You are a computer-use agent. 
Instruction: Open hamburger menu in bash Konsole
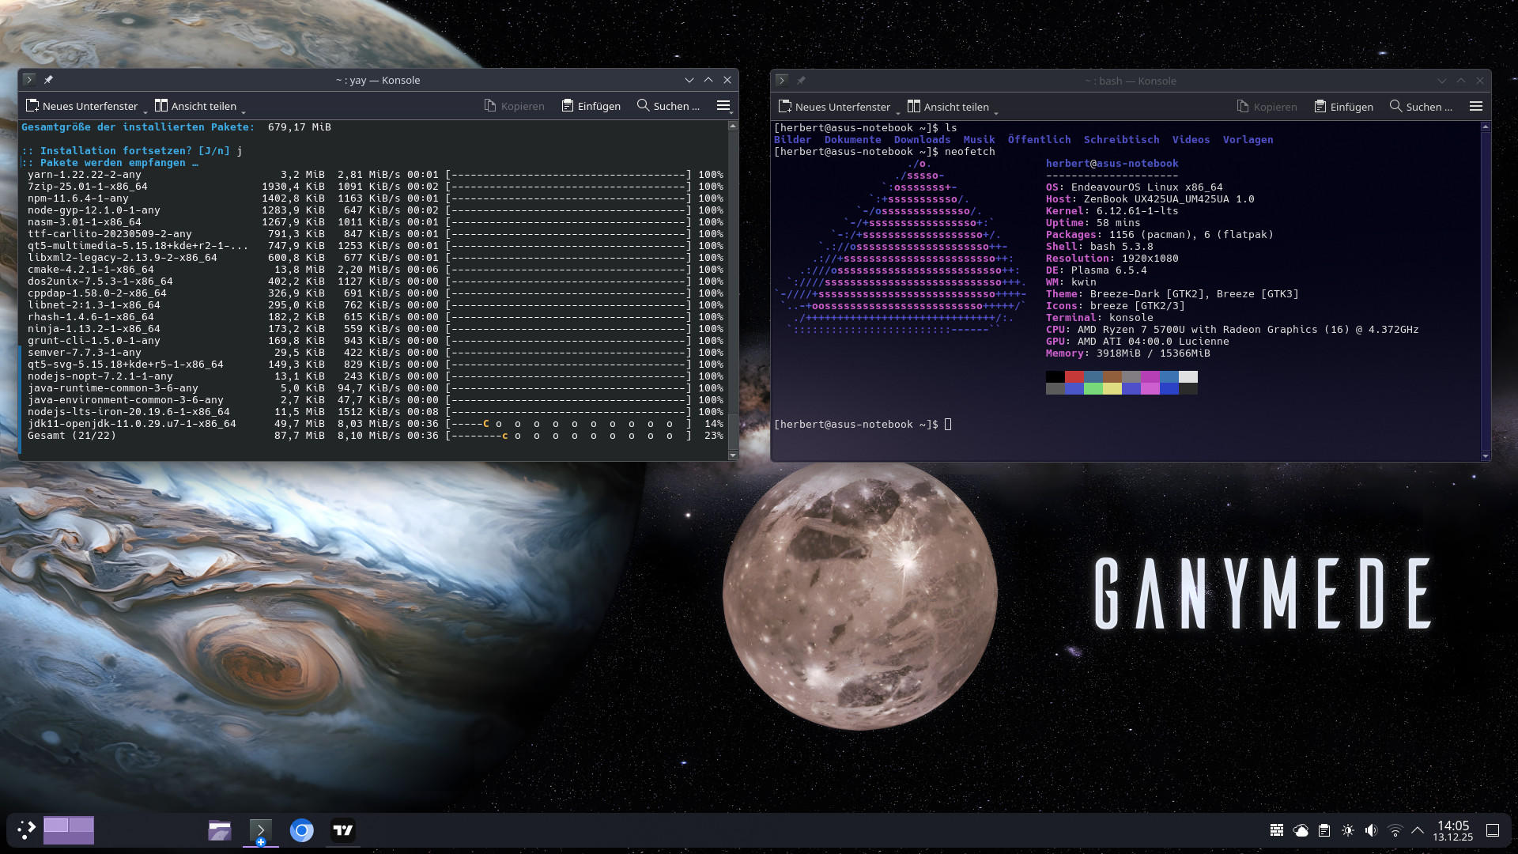tap(1475, 106)
